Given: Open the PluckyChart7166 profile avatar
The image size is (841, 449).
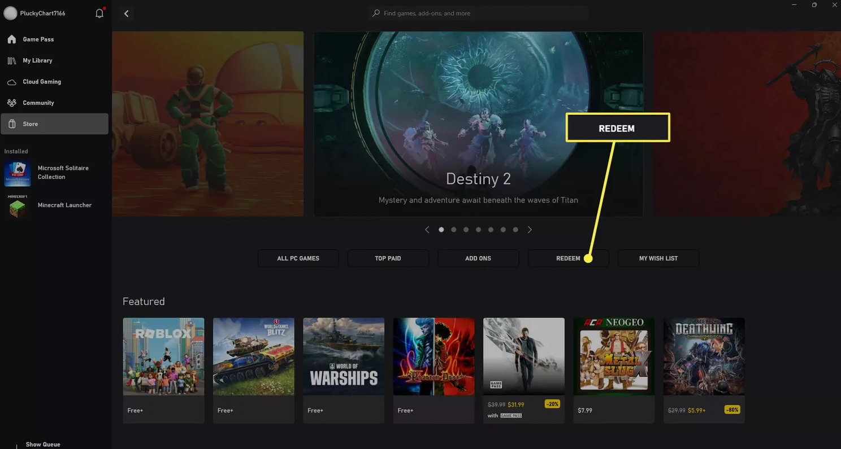Looking at the screenshot, I should coord(10,13).
